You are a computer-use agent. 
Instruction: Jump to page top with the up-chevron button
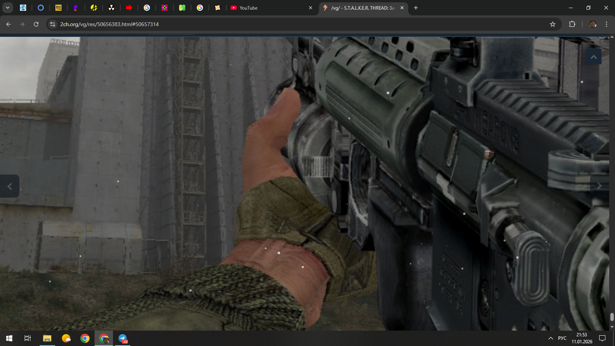594,57
